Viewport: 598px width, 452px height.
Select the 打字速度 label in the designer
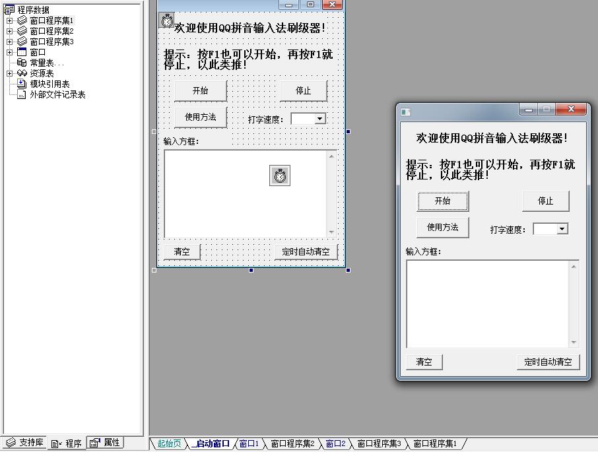point(266,119)
